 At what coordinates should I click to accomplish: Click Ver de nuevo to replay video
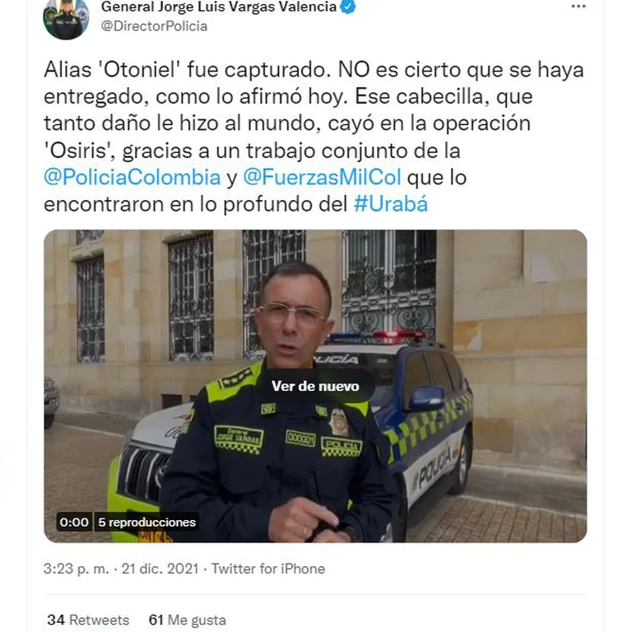[315, 386]
